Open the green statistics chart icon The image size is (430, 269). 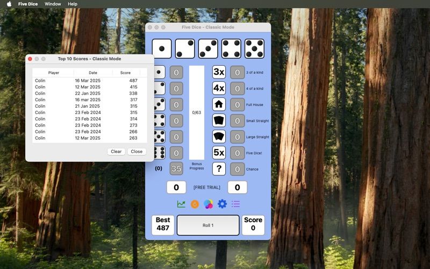coord(181,204)
